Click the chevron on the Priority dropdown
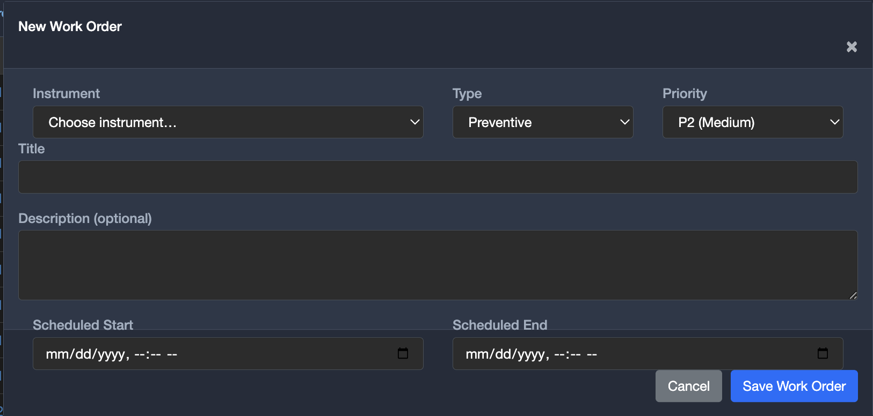The width and height of the screenshot is (873, 416). [x=834, y=122]
